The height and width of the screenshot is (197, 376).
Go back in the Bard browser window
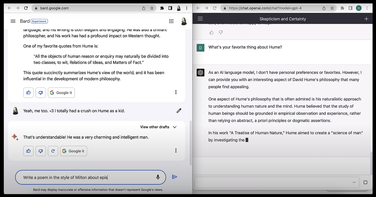pyautogui.click(x=9, y=8)
